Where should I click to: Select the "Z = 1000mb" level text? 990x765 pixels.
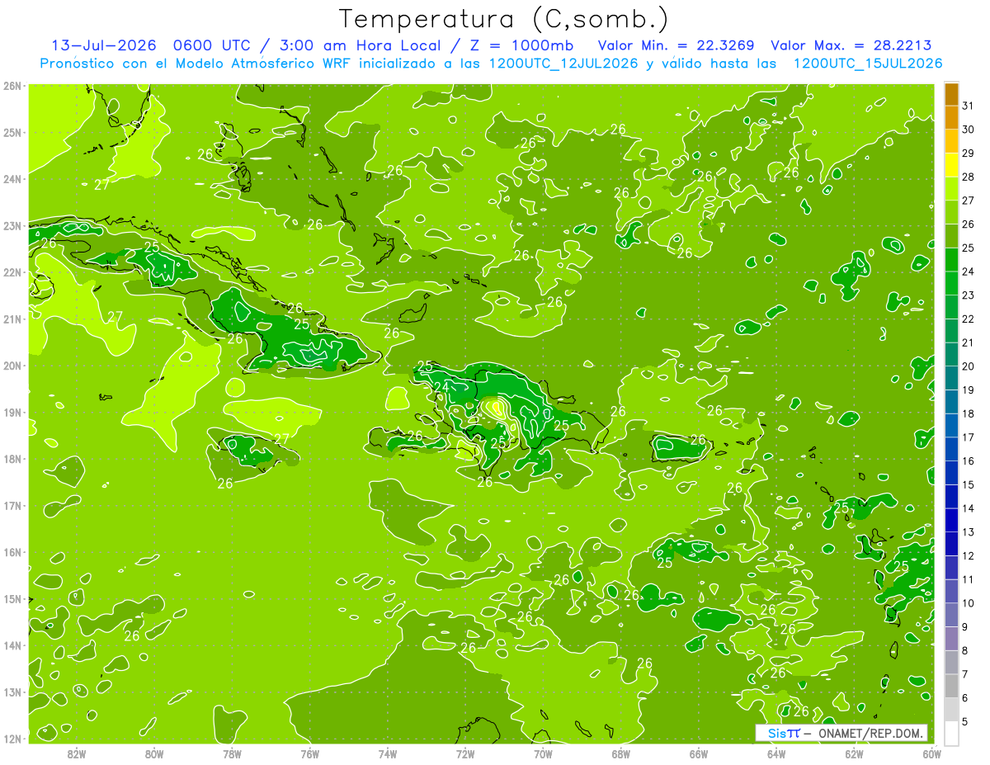point(522,45)
